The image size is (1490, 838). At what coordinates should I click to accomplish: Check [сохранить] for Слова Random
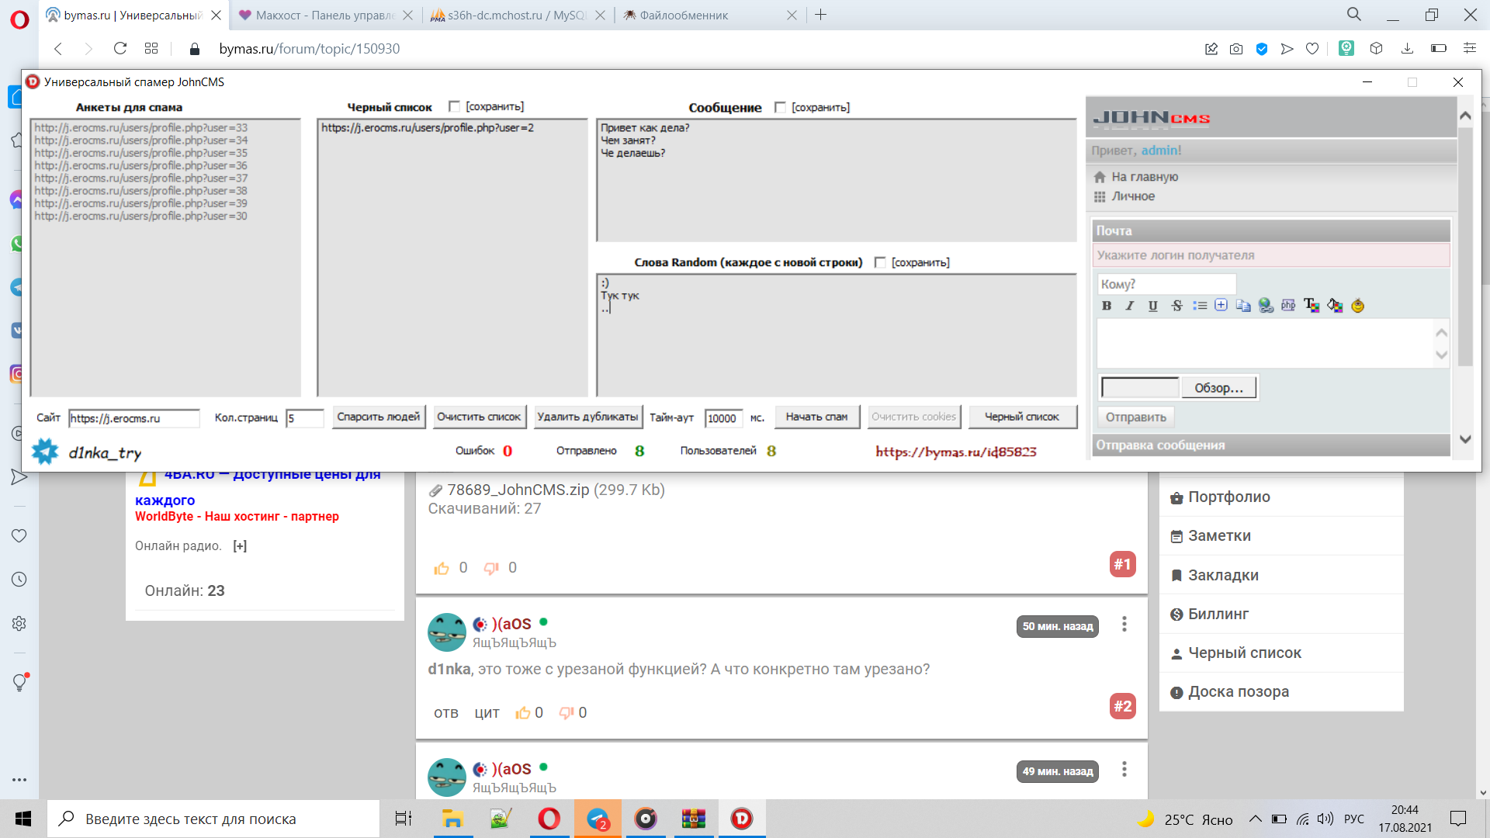click(880, 262)
